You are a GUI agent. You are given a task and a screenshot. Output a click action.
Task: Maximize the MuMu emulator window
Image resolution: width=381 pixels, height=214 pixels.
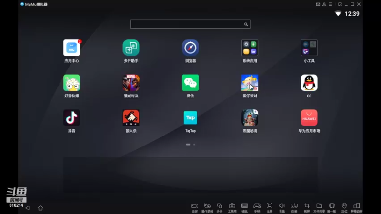352,4
